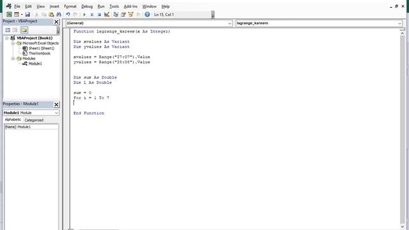Viewport: 409px width, 230px height.
Task: Click vertical scrollbar up arrow in code window
Action: [x=402, y=33]
